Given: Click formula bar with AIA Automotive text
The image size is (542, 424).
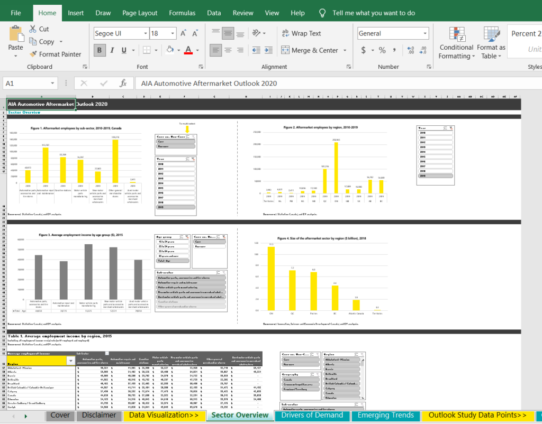Looking at the screenshot, I should (x=338, y=83).
